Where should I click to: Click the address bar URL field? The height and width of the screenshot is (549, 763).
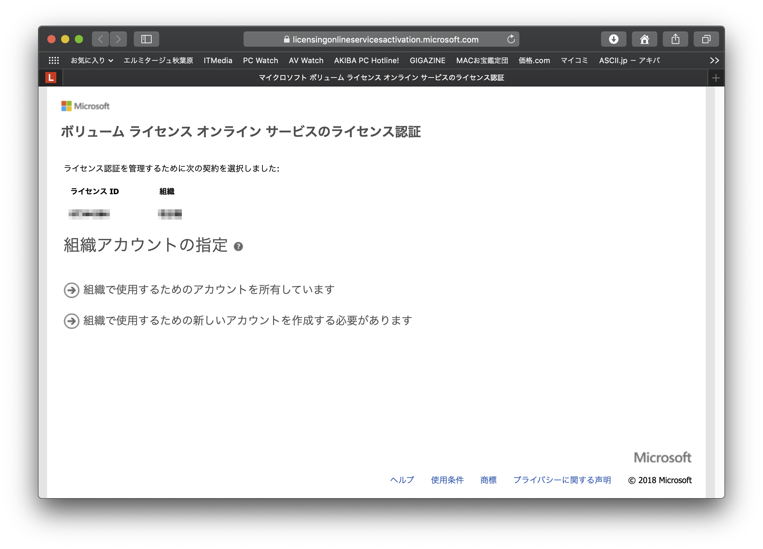coord(381,39)
